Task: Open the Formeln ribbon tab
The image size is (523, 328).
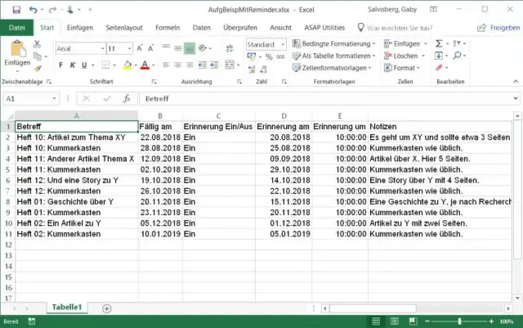Action: 167,27
